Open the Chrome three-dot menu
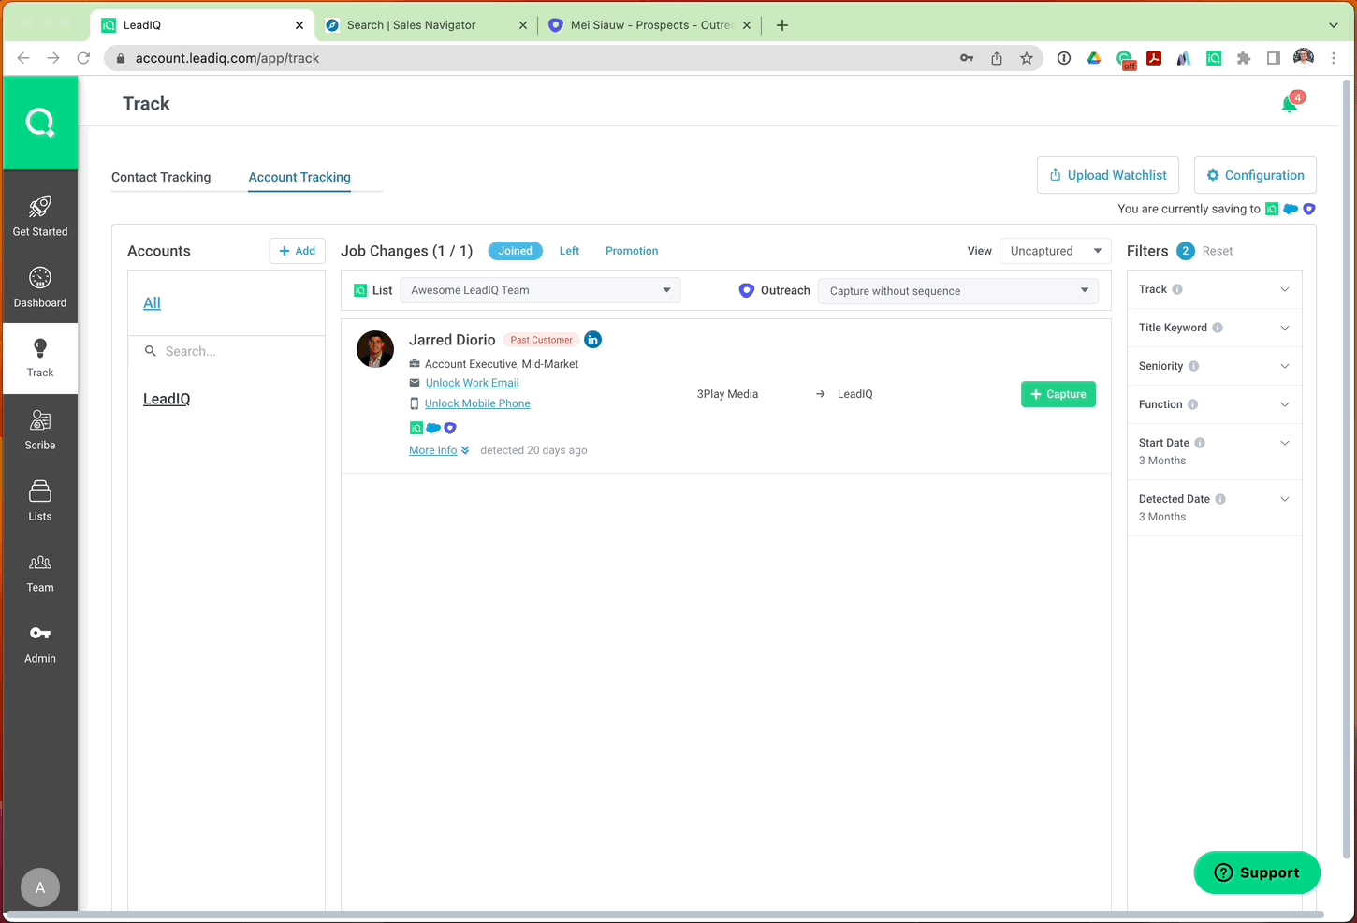Viewport: 1357px width, 923px height. point(1334,58)
